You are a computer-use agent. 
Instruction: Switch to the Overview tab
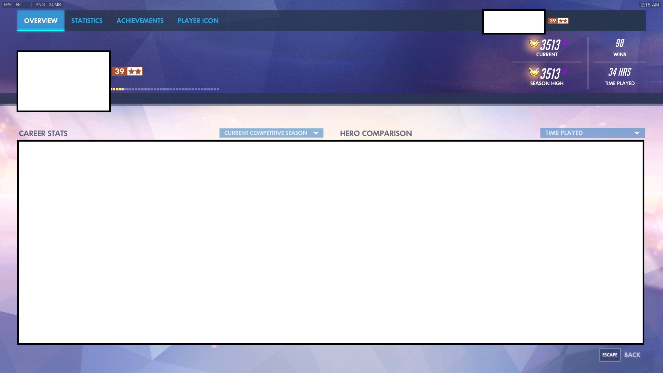tap(41, 21)
